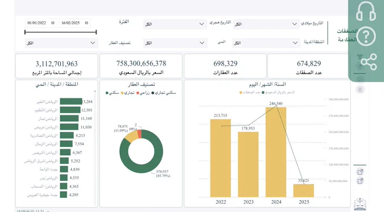This screenshot has width=384, height=212.
Task: Click the chart title المنطقة / المدينة / الحي
Action: (x=57, y=84)
